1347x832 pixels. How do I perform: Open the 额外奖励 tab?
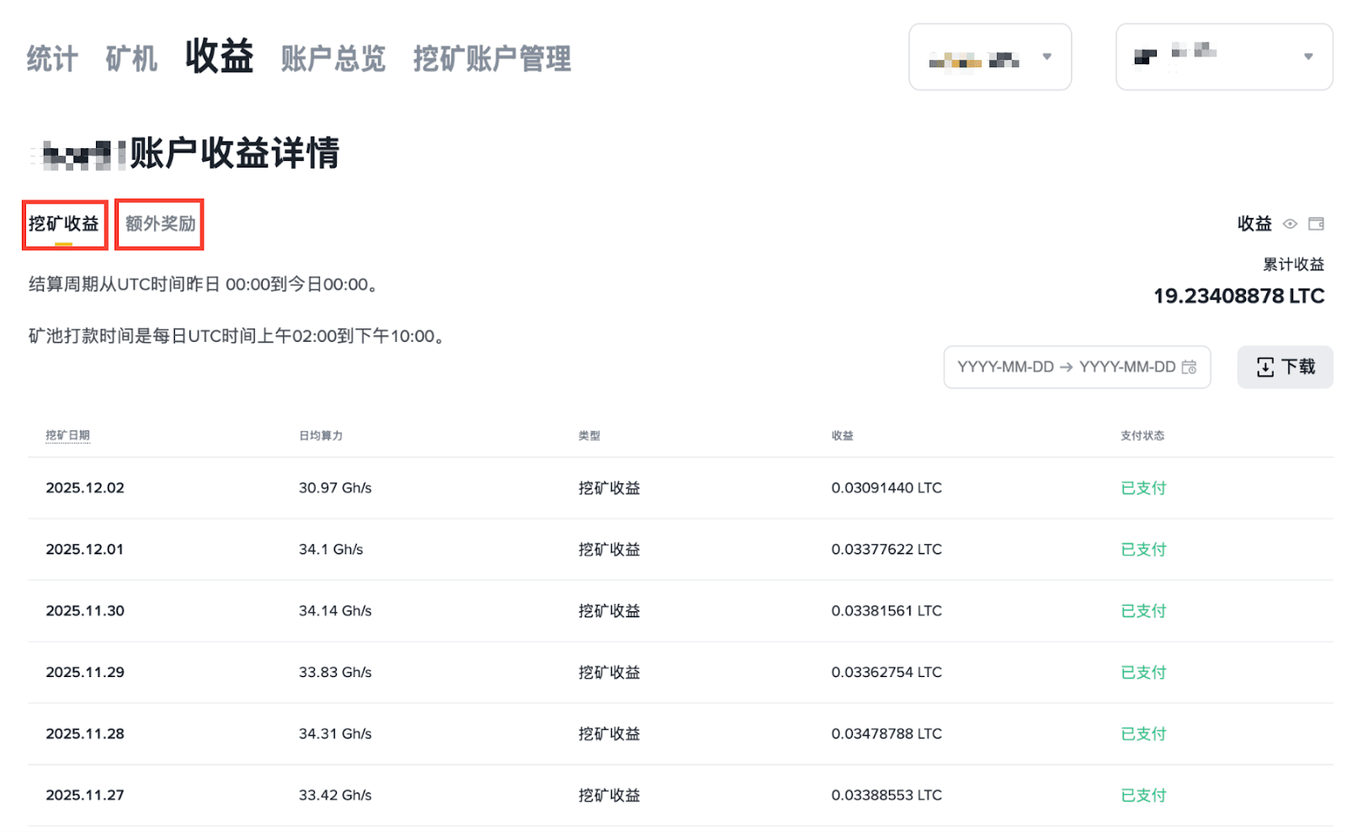coord(158,224)
